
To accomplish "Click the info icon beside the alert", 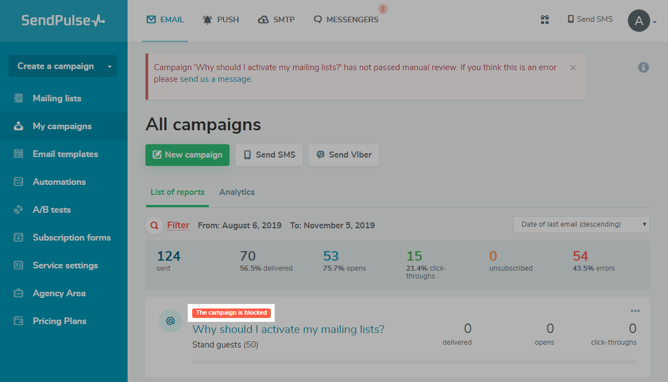I will [643, 67].
